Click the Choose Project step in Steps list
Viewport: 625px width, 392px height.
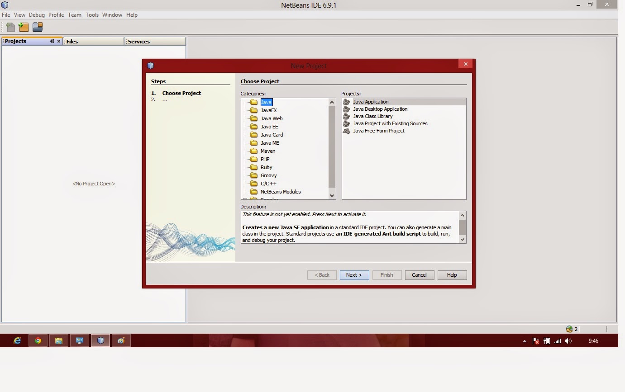(181, 93)
